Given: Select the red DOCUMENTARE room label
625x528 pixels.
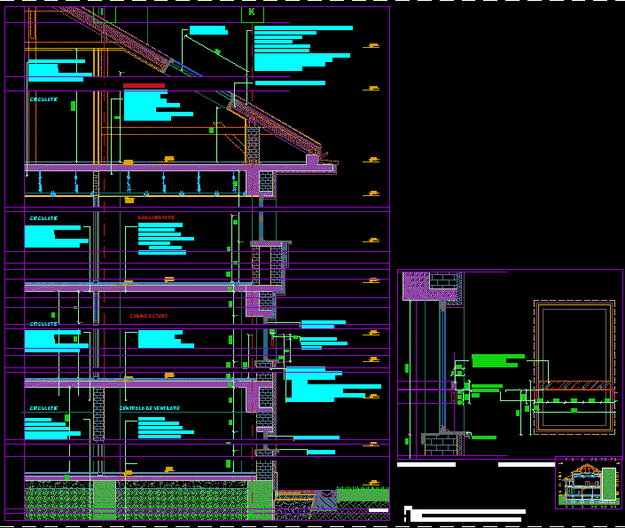Looking at the screenshot, I should [156, 217].
